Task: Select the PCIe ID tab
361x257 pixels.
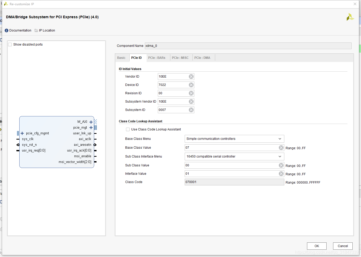Action: pyautogui.click(x=136, y=58)
